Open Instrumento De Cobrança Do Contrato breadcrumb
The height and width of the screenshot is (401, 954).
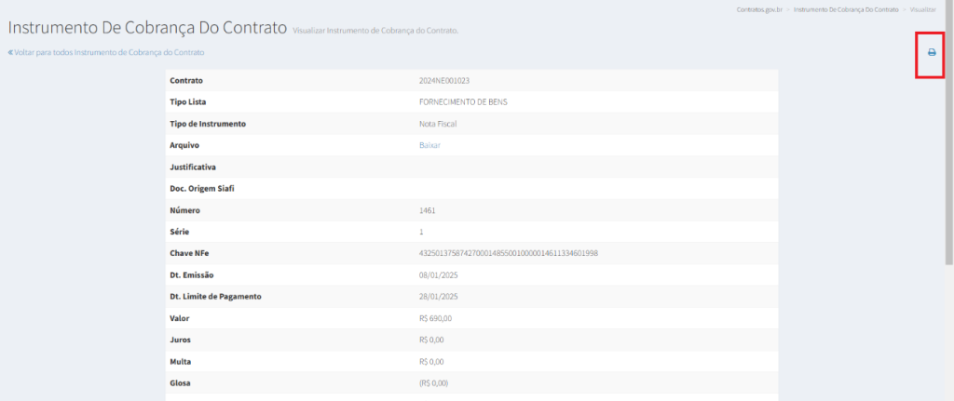[x=846, y=8]
